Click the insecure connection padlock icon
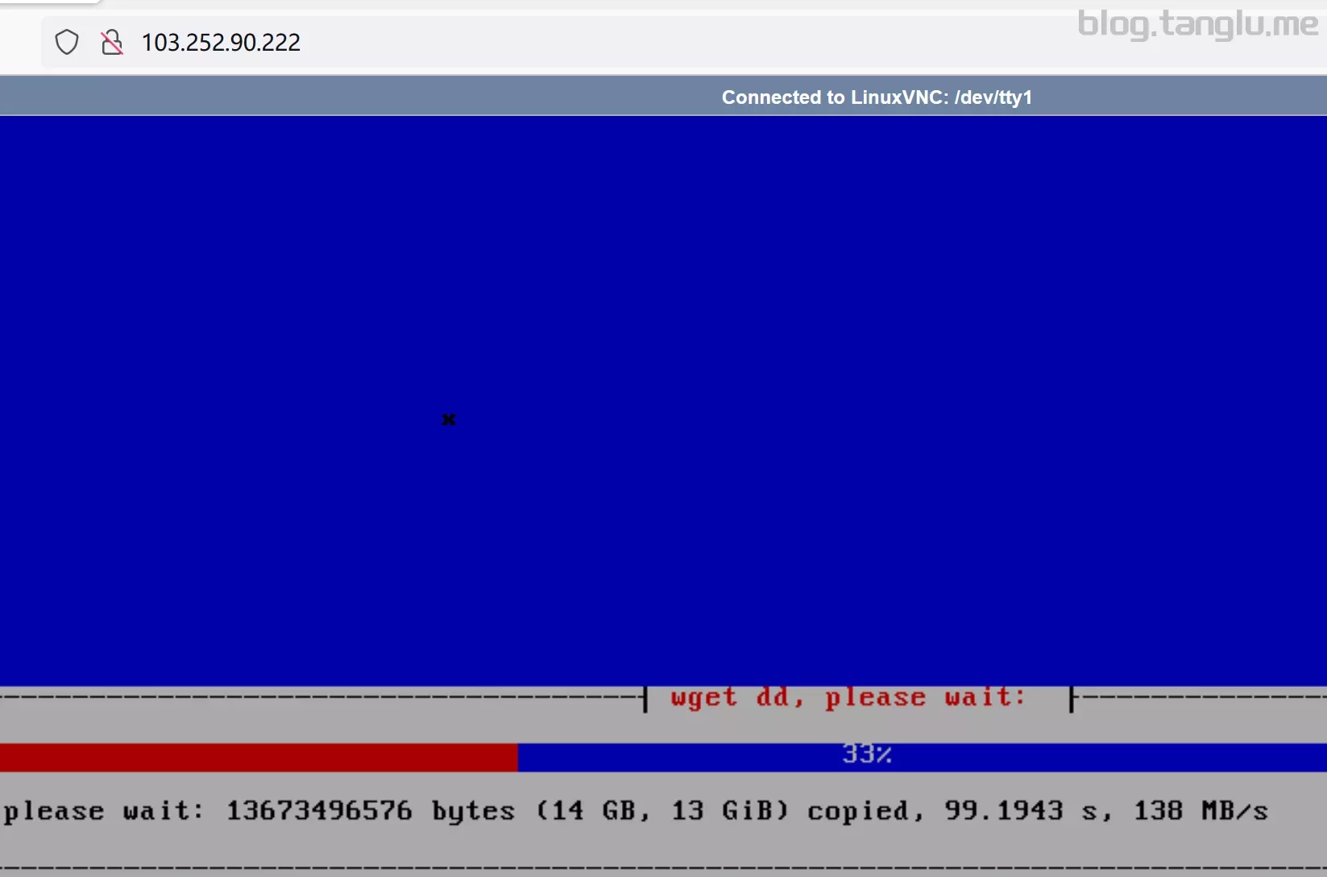This screenshot has height=877, width=1327. click(x=112, y=42)
